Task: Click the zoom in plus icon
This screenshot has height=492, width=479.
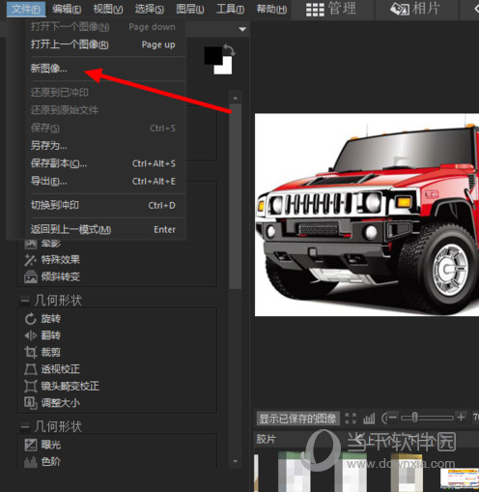Action: point(461,418)
